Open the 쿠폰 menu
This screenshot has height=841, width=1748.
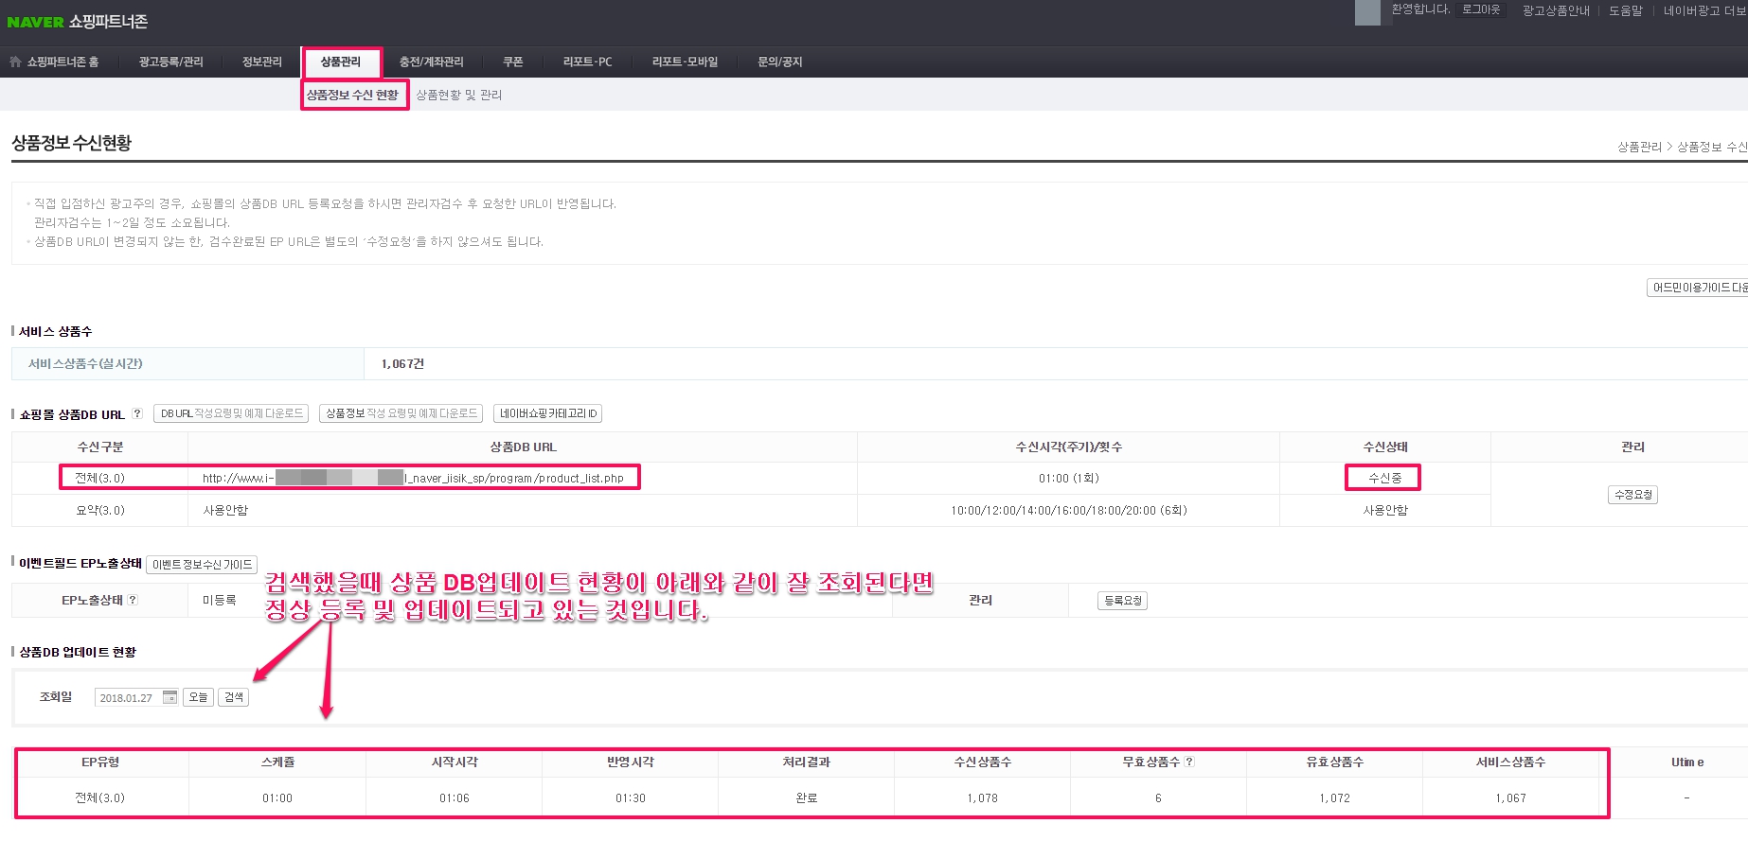[x=513, y=61]
